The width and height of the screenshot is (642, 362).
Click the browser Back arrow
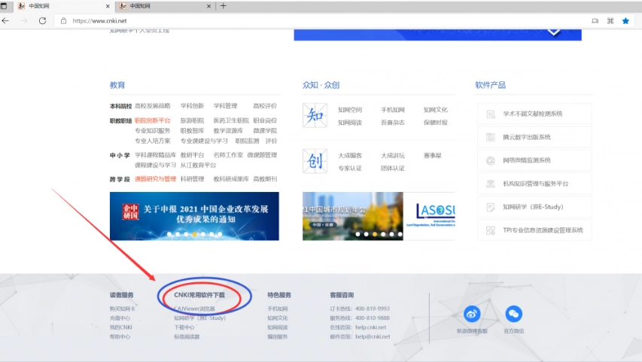(5, 20)
